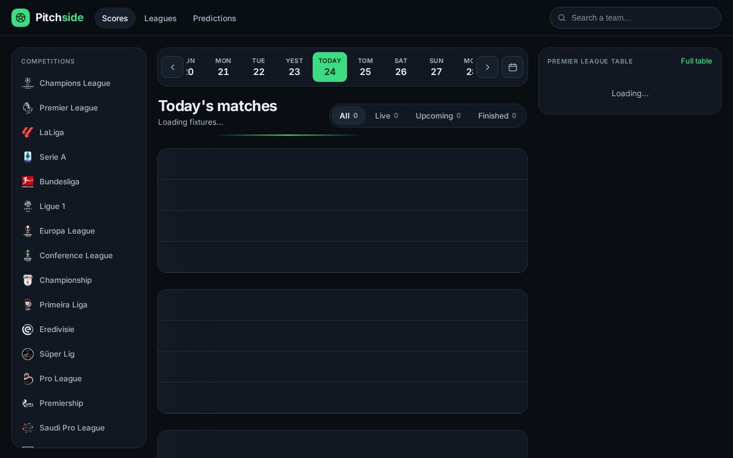Select the Süper Lig logo icon
Viewport: 733px width, 458px height.
27,354
